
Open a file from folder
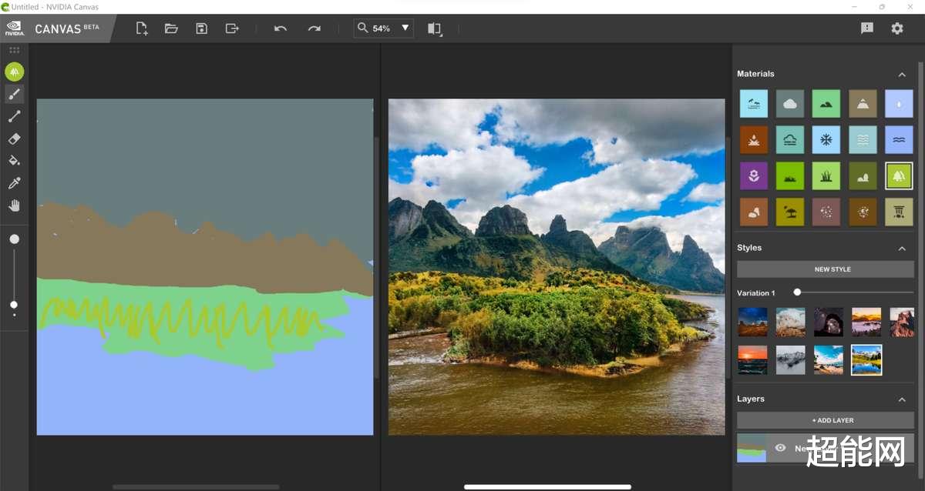click(x=171, y=28)
